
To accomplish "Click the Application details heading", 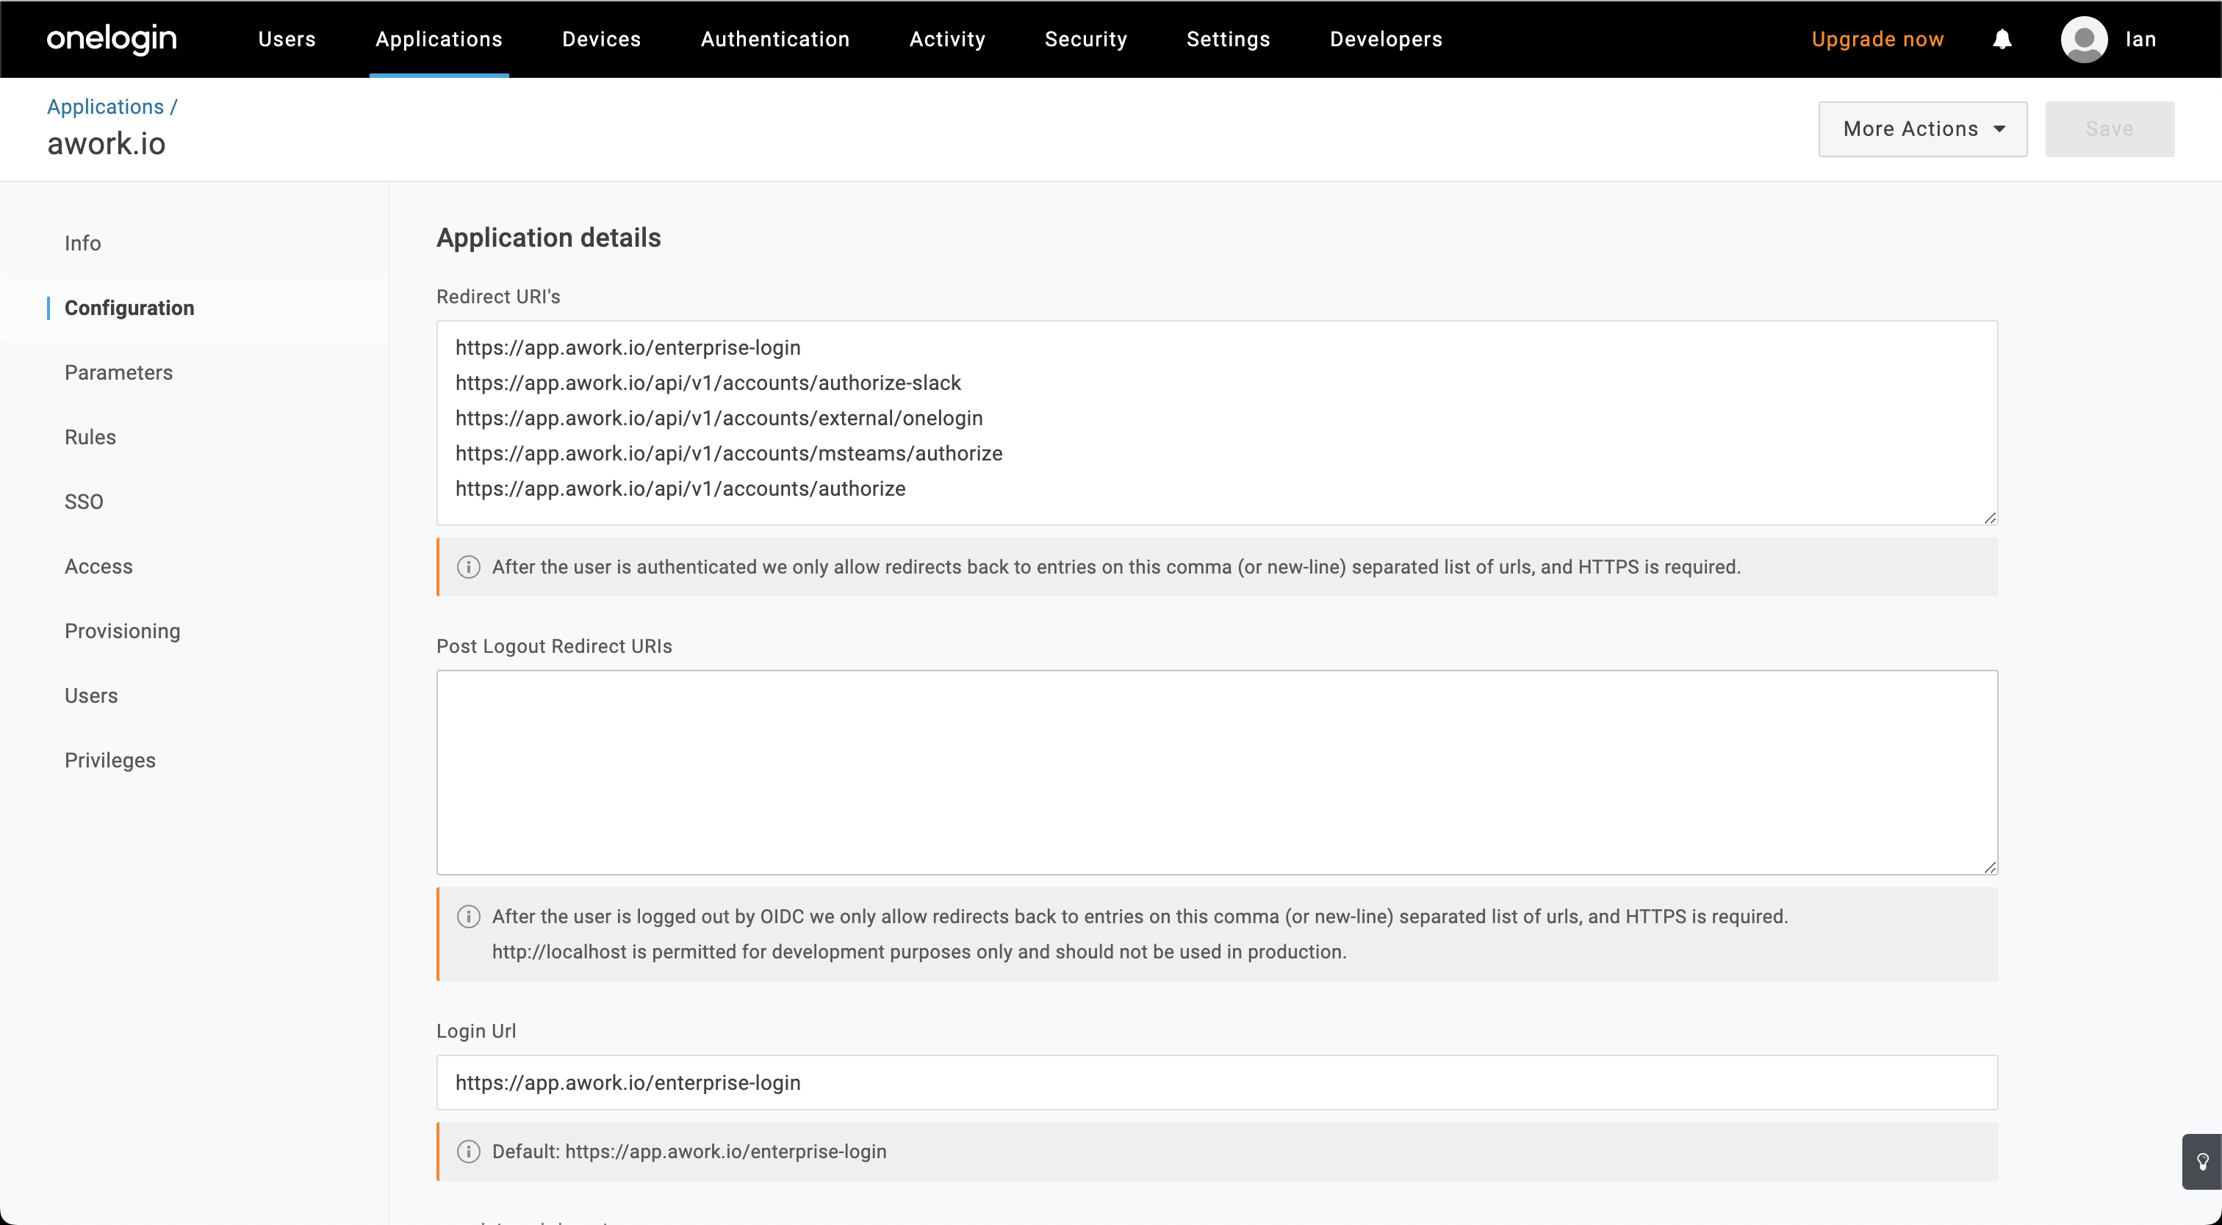I will (549, 238).
